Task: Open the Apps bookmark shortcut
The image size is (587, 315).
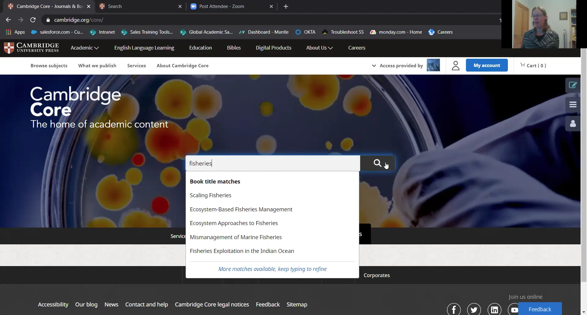Action: 15,32
